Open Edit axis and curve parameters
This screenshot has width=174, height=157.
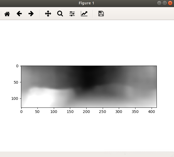click(84, 14)
